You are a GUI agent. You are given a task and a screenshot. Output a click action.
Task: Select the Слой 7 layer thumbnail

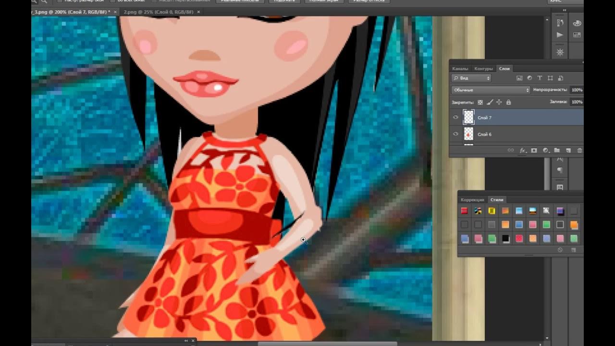pos(468,117)
